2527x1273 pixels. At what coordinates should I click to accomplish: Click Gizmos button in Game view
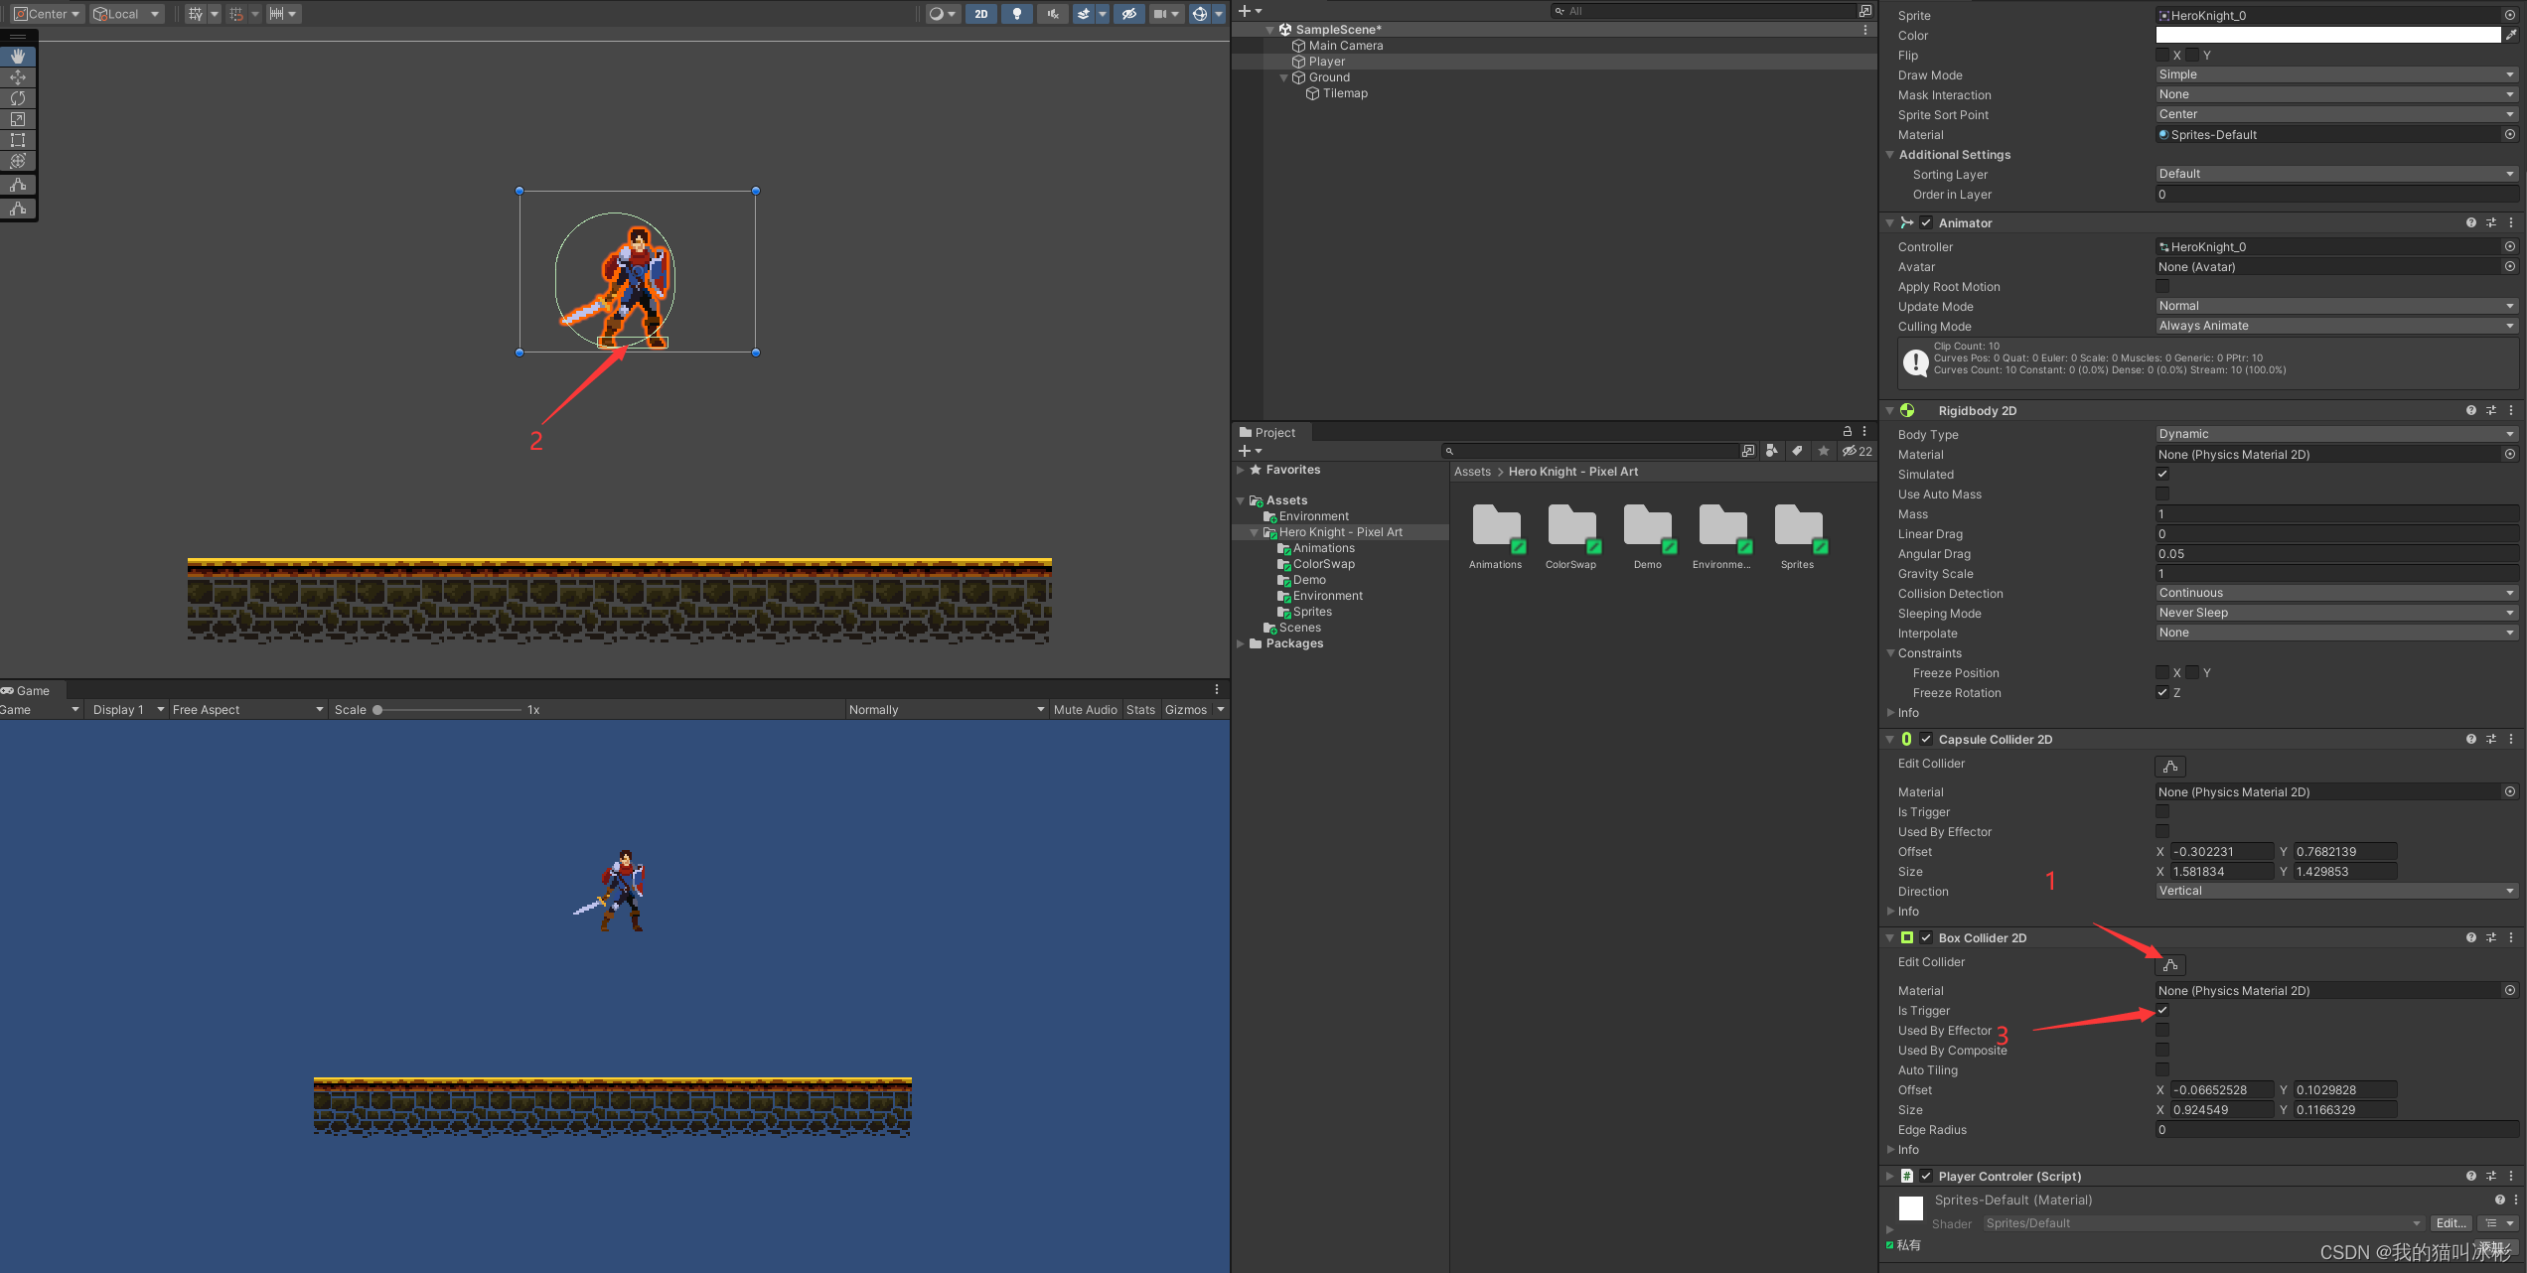[1186, 710]
